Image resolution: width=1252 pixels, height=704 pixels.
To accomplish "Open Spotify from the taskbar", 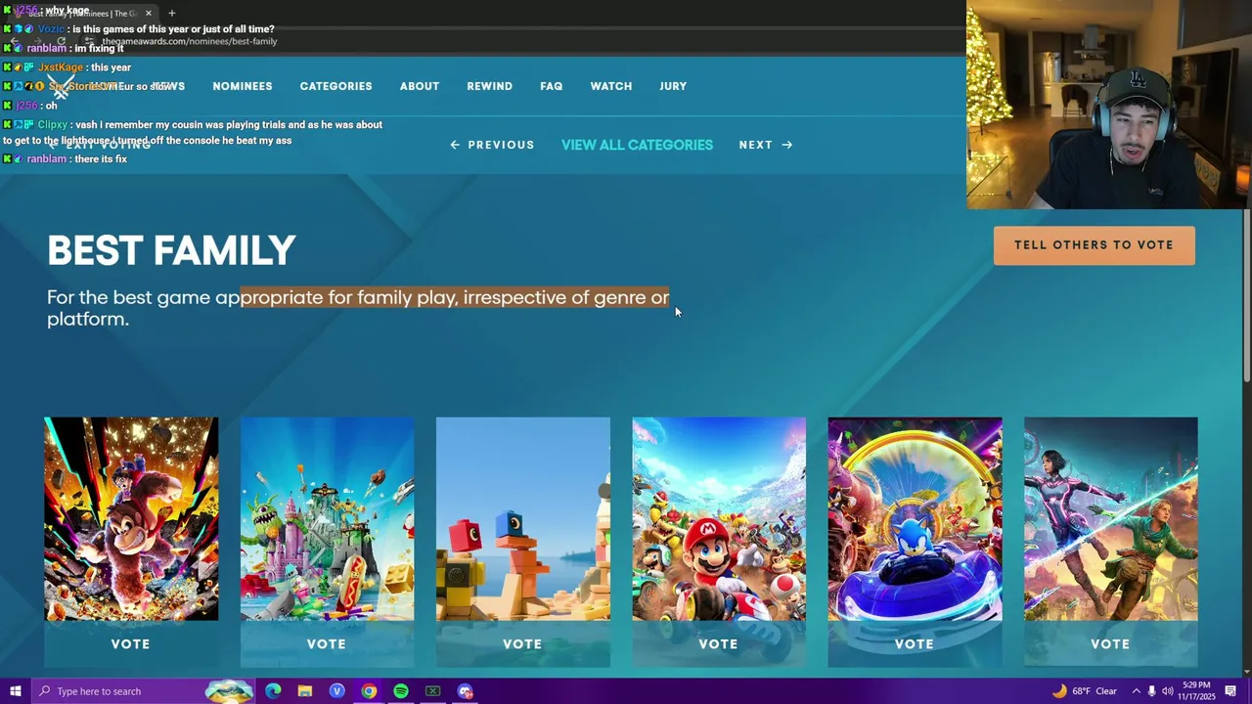I will pyautogui.click(x=401, y=691).
